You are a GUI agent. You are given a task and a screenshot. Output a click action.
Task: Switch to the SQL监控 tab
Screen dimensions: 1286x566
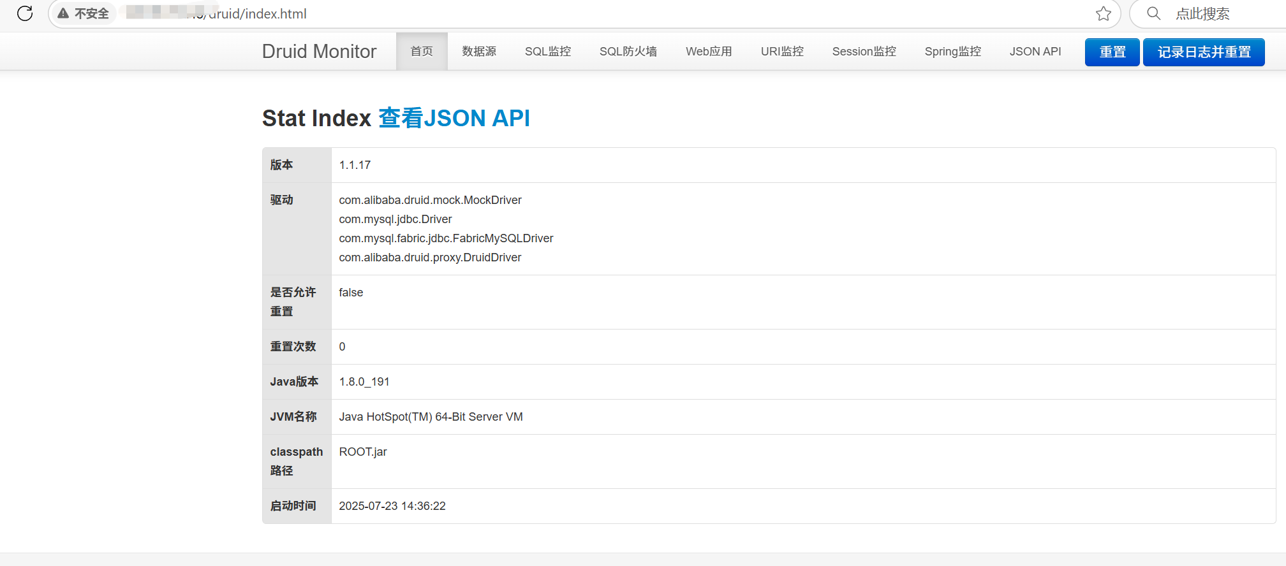coord(548,51)
